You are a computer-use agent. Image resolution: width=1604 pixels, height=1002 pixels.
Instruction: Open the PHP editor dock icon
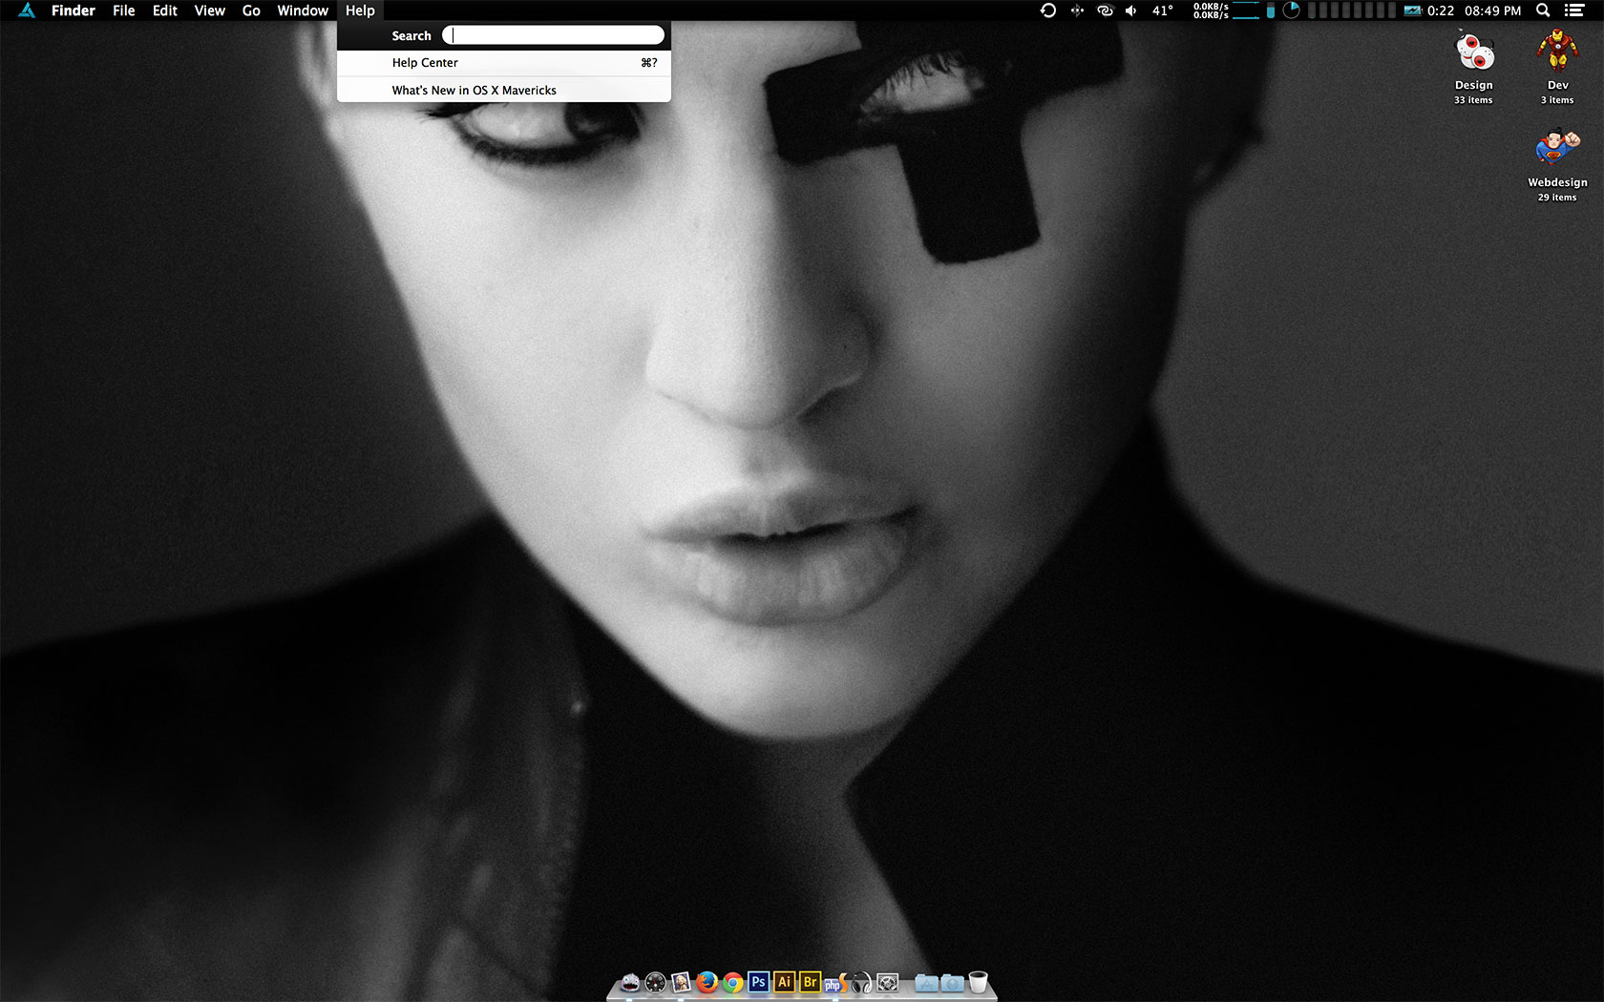pyautogui.click(x=834, y=983)
